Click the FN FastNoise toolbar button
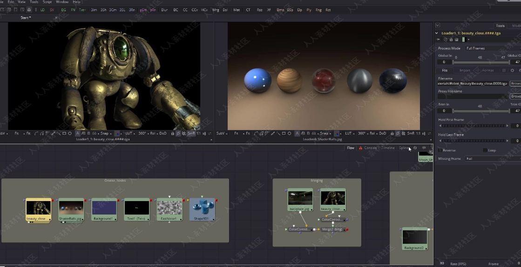Viewport: 521px width, 267px height. pyautogui.click(x=73, y=10)
